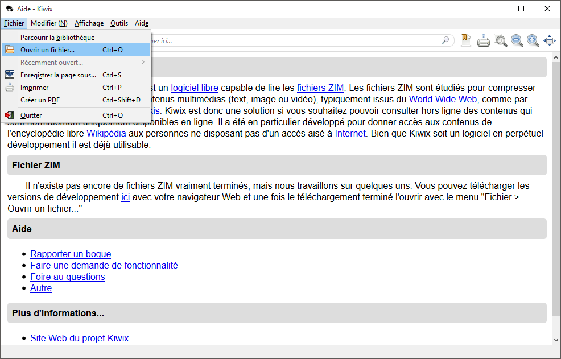Click the scrollbar up arrow
This screenshot has height=359, width=561.
point(556,57)
